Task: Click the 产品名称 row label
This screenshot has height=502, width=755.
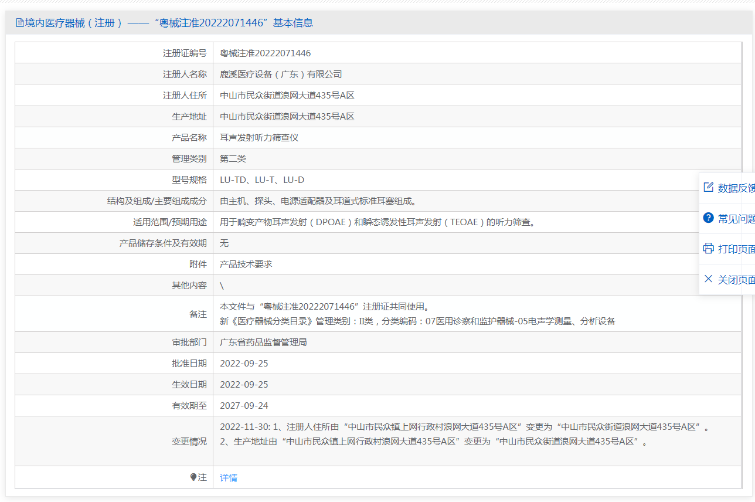Action: tap(189, 138)
